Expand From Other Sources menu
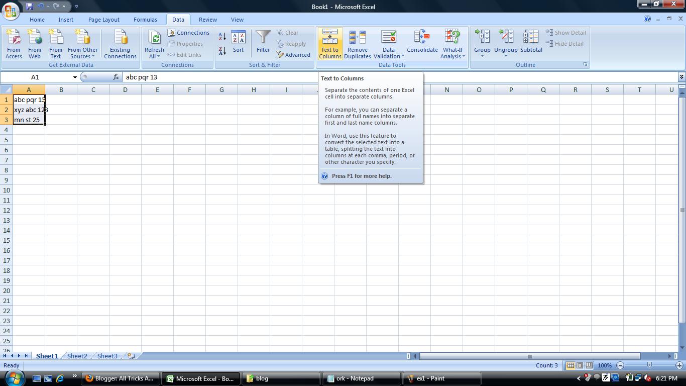 tap(83, 44)
